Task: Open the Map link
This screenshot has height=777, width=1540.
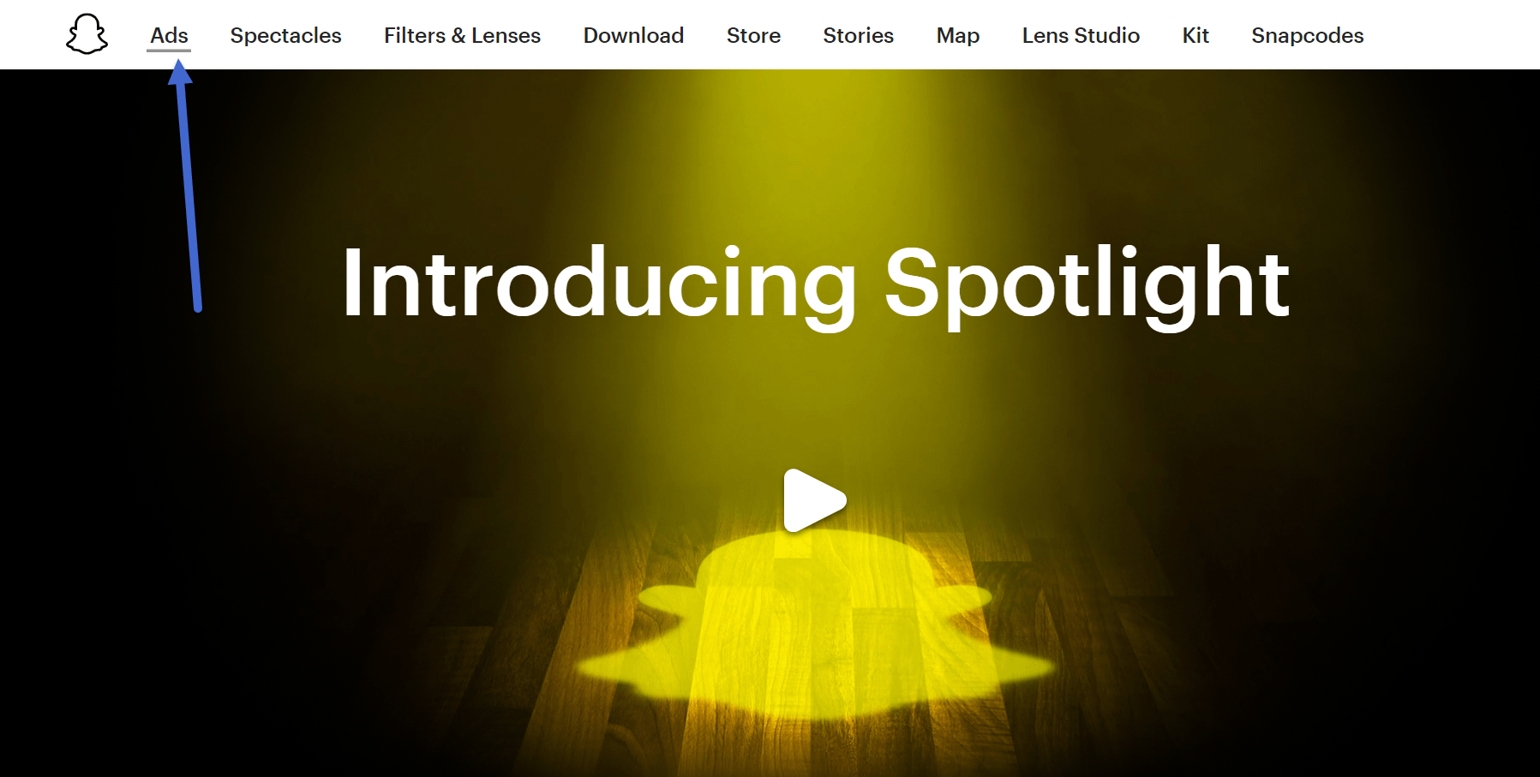Action: coord(957,35)
